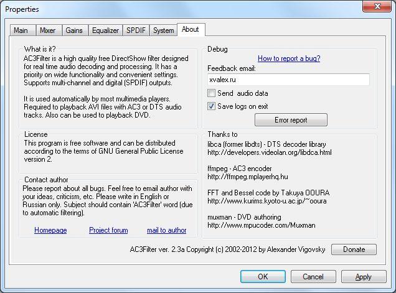
Task: Click the Error report button
Action: [291, 120]
